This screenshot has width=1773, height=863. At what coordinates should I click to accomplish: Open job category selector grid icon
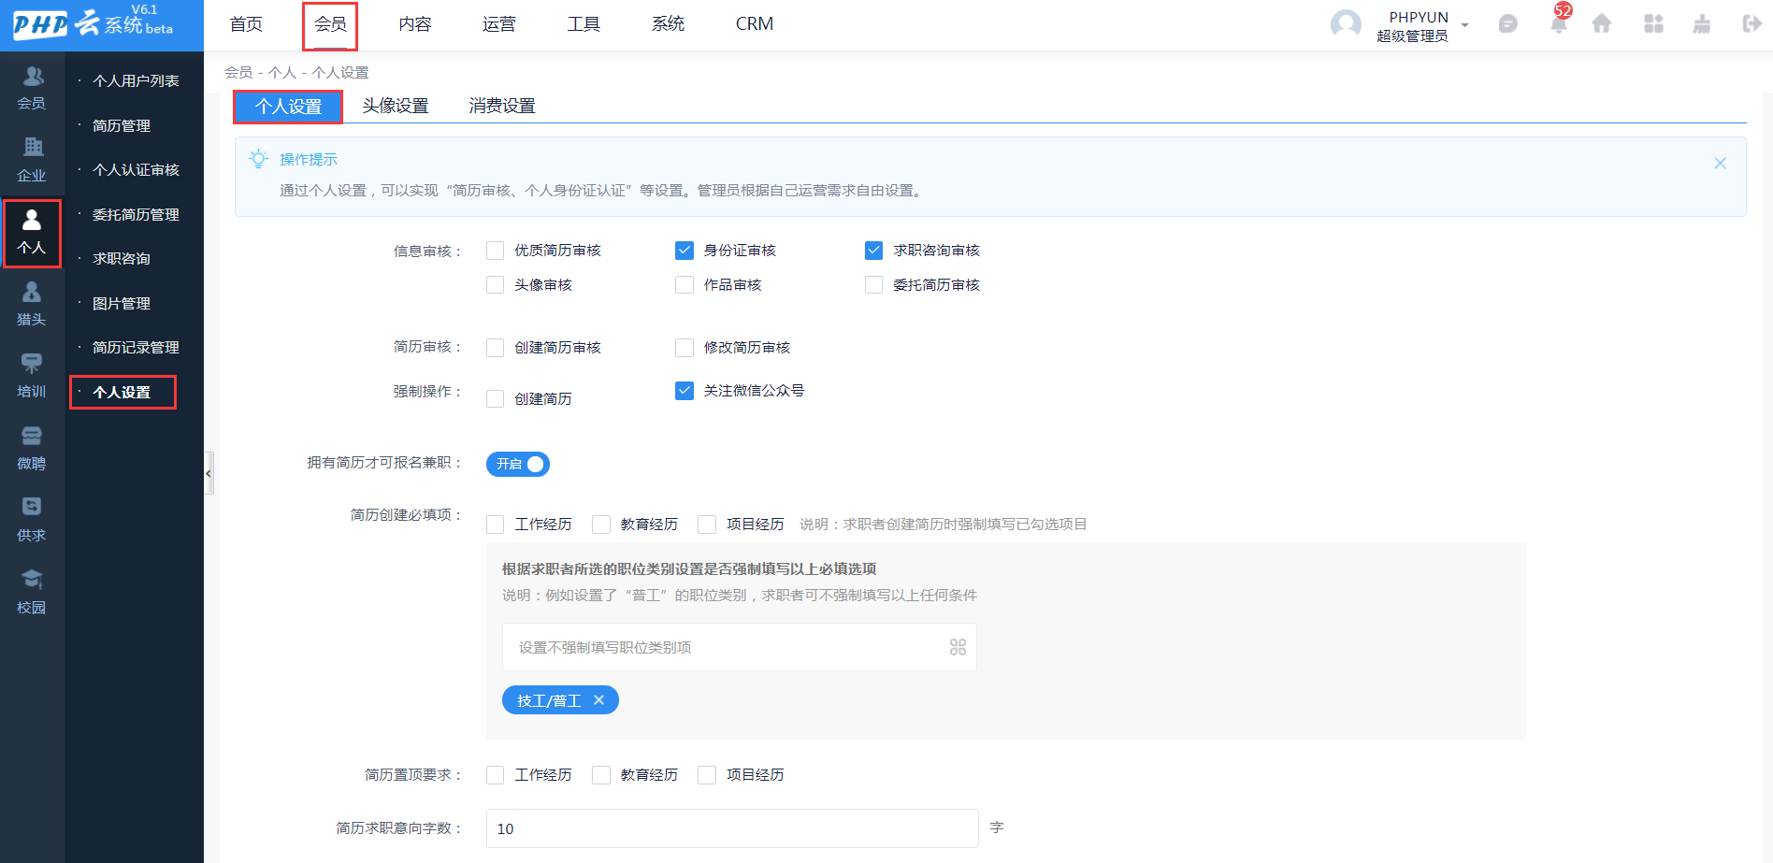pyautogui.click(x=958, y=647)
